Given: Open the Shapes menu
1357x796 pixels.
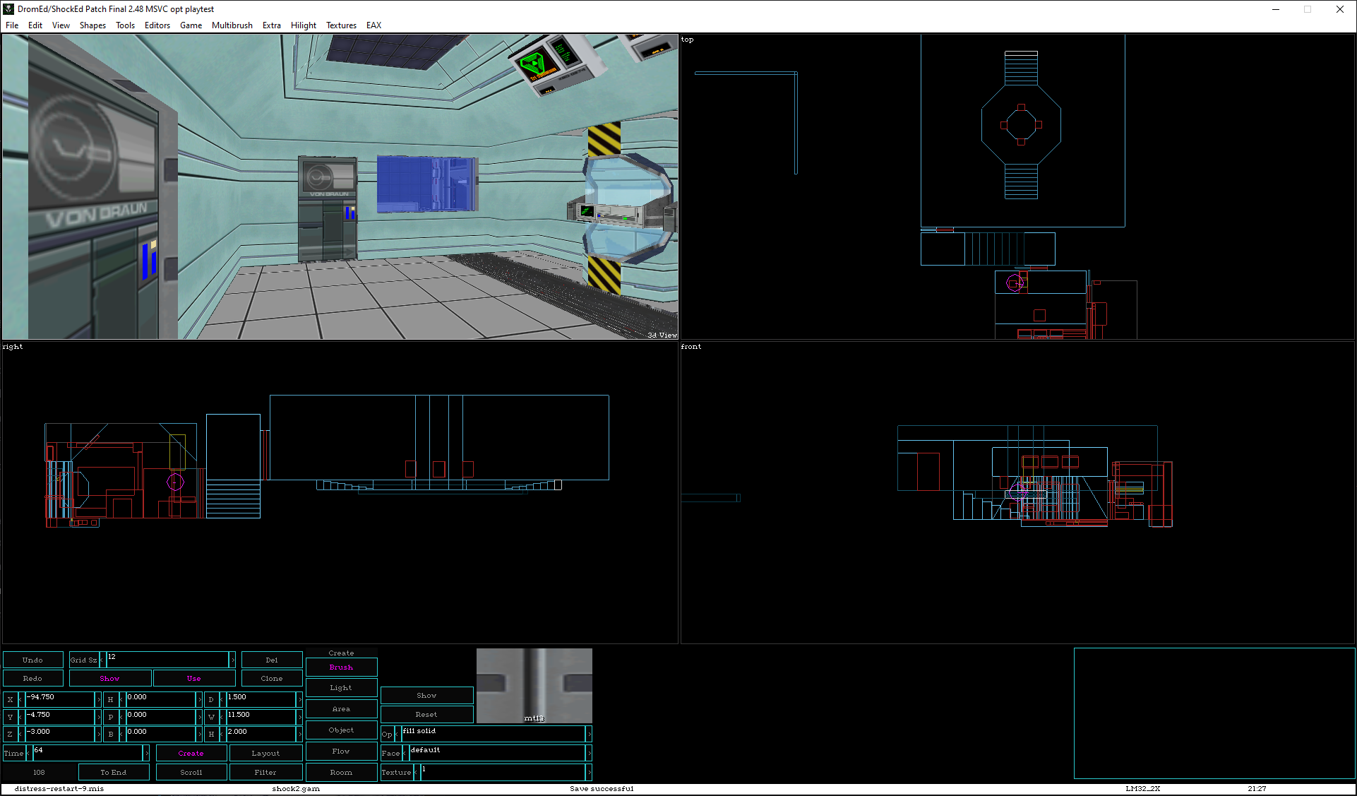Looking at the screenshot, I should [x=92, y=25].
